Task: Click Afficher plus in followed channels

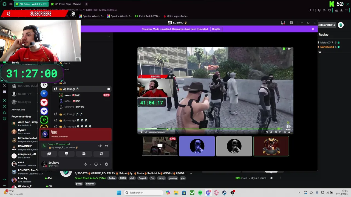Action: tap(18, 109)
